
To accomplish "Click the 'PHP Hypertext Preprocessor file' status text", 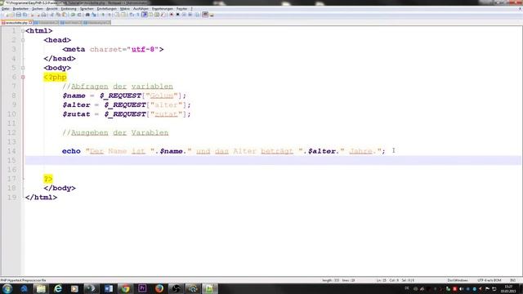I will pos(23,280).
